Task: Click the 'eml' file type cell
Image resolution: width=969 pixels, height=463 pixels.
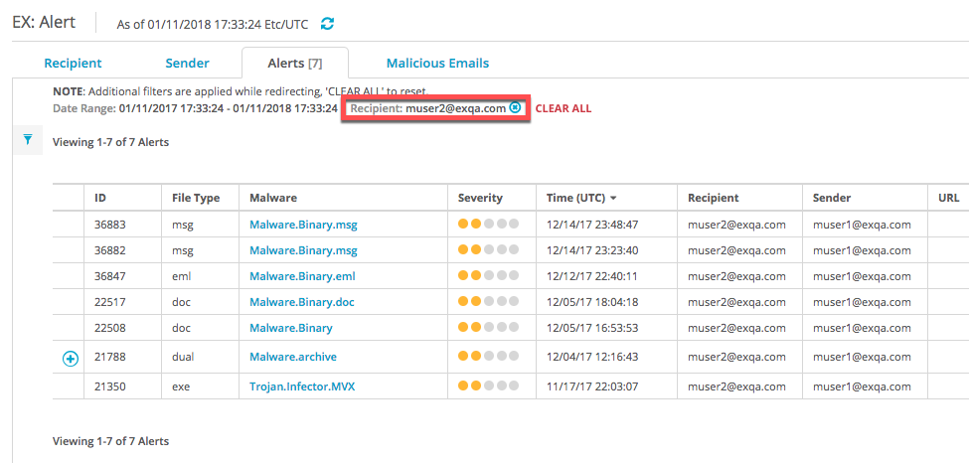Action: [x=181, y=276]
